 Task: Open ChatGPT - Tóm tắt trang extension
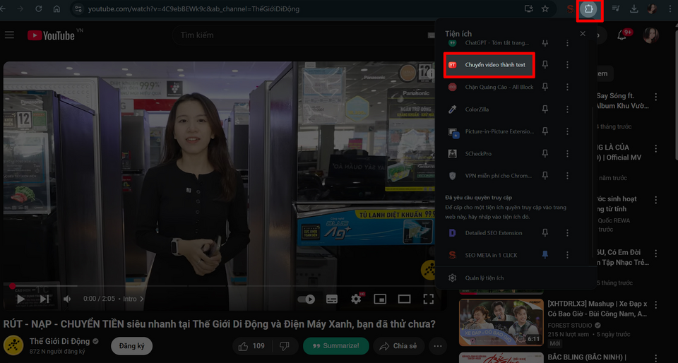pos(490,43)
